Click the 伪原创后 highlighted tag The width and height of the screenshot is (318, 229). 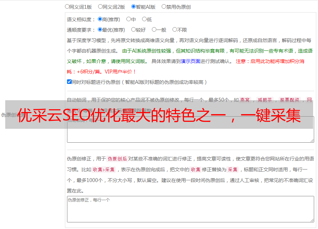click(x=117, y=159)
